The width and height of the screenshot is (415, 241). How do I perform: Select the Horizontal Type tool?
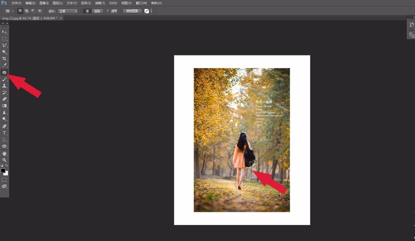[4, 133]
